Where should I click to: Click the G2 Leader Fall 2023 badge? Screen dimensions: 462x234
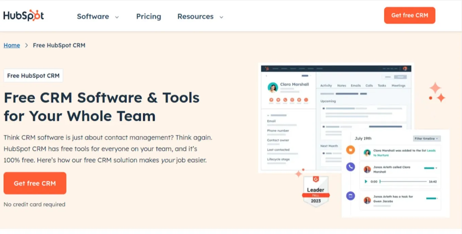click(x=316, y=191)
